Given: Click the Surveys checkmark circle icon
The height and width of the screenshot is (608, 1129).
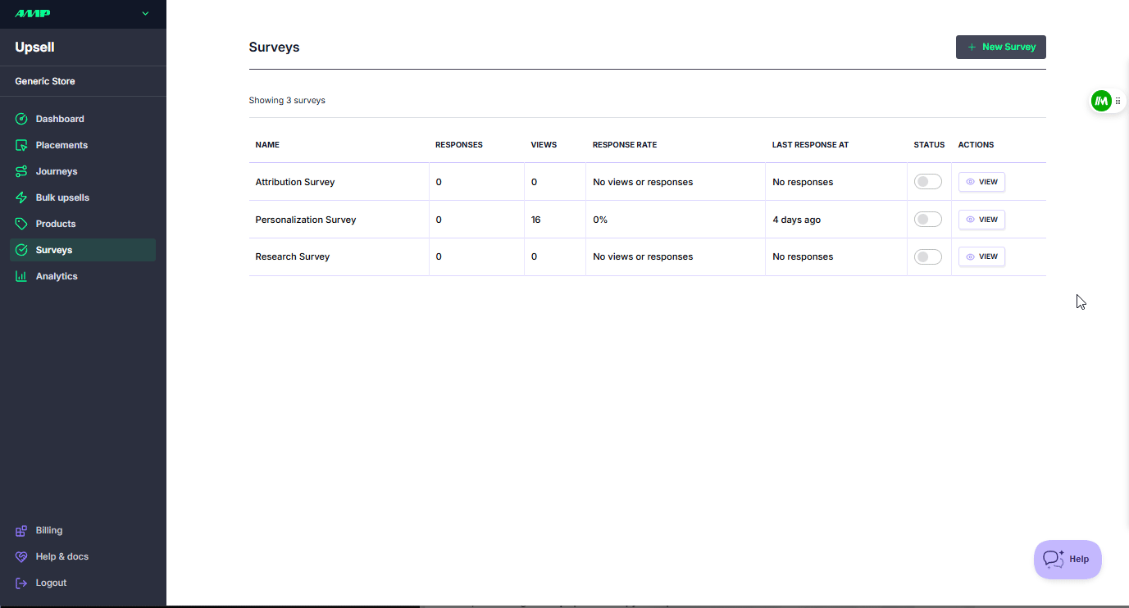Looking at the screenshot, I should point(21,250).
